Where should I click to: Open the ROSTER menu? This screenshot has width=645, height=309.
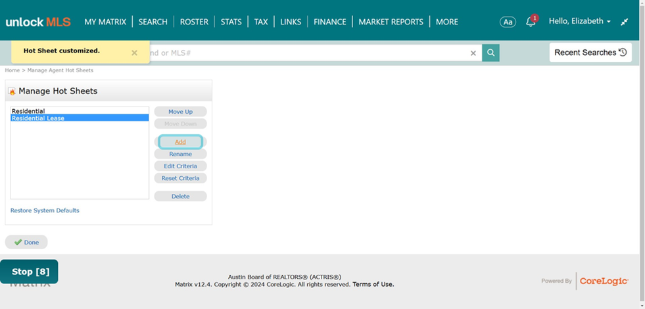(194, 22)
